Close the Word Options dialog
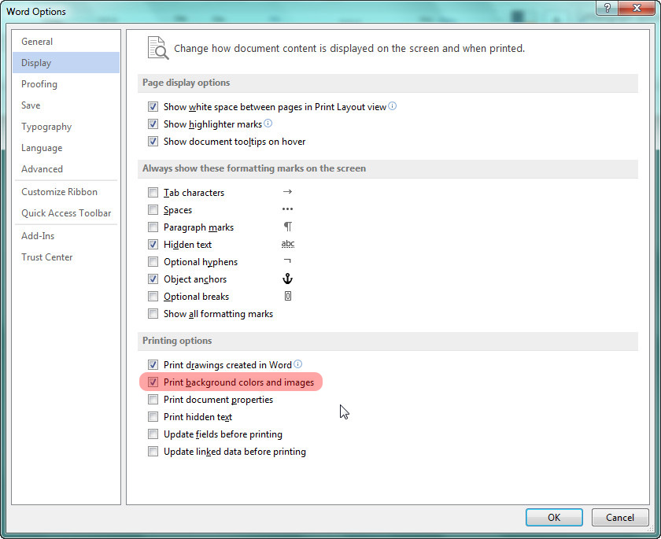Viewport: 661px width, 539px height. [637, 8]
